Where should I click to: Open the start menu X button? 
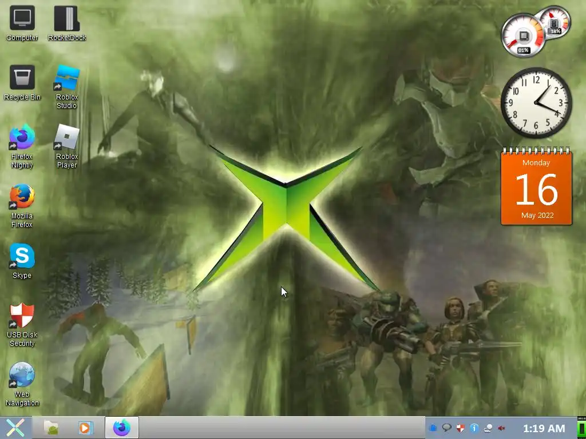tap(15, 428)
